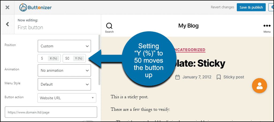Click the calendar icon beside post date

tap(177, 77)
